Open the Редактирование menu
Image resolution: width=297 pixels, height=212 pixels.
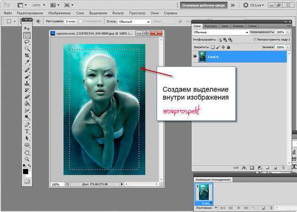point(30,13)
